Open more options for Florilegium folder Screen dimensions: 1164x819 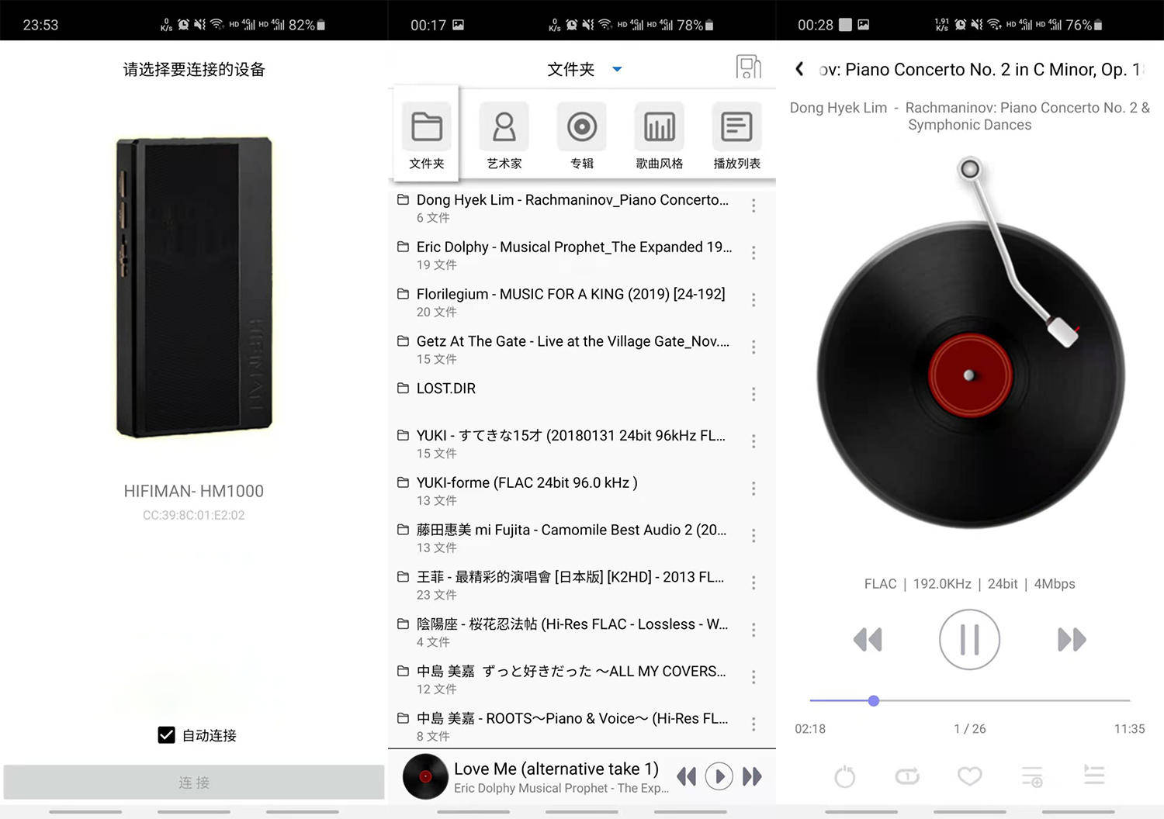click(x=753, y=300)
